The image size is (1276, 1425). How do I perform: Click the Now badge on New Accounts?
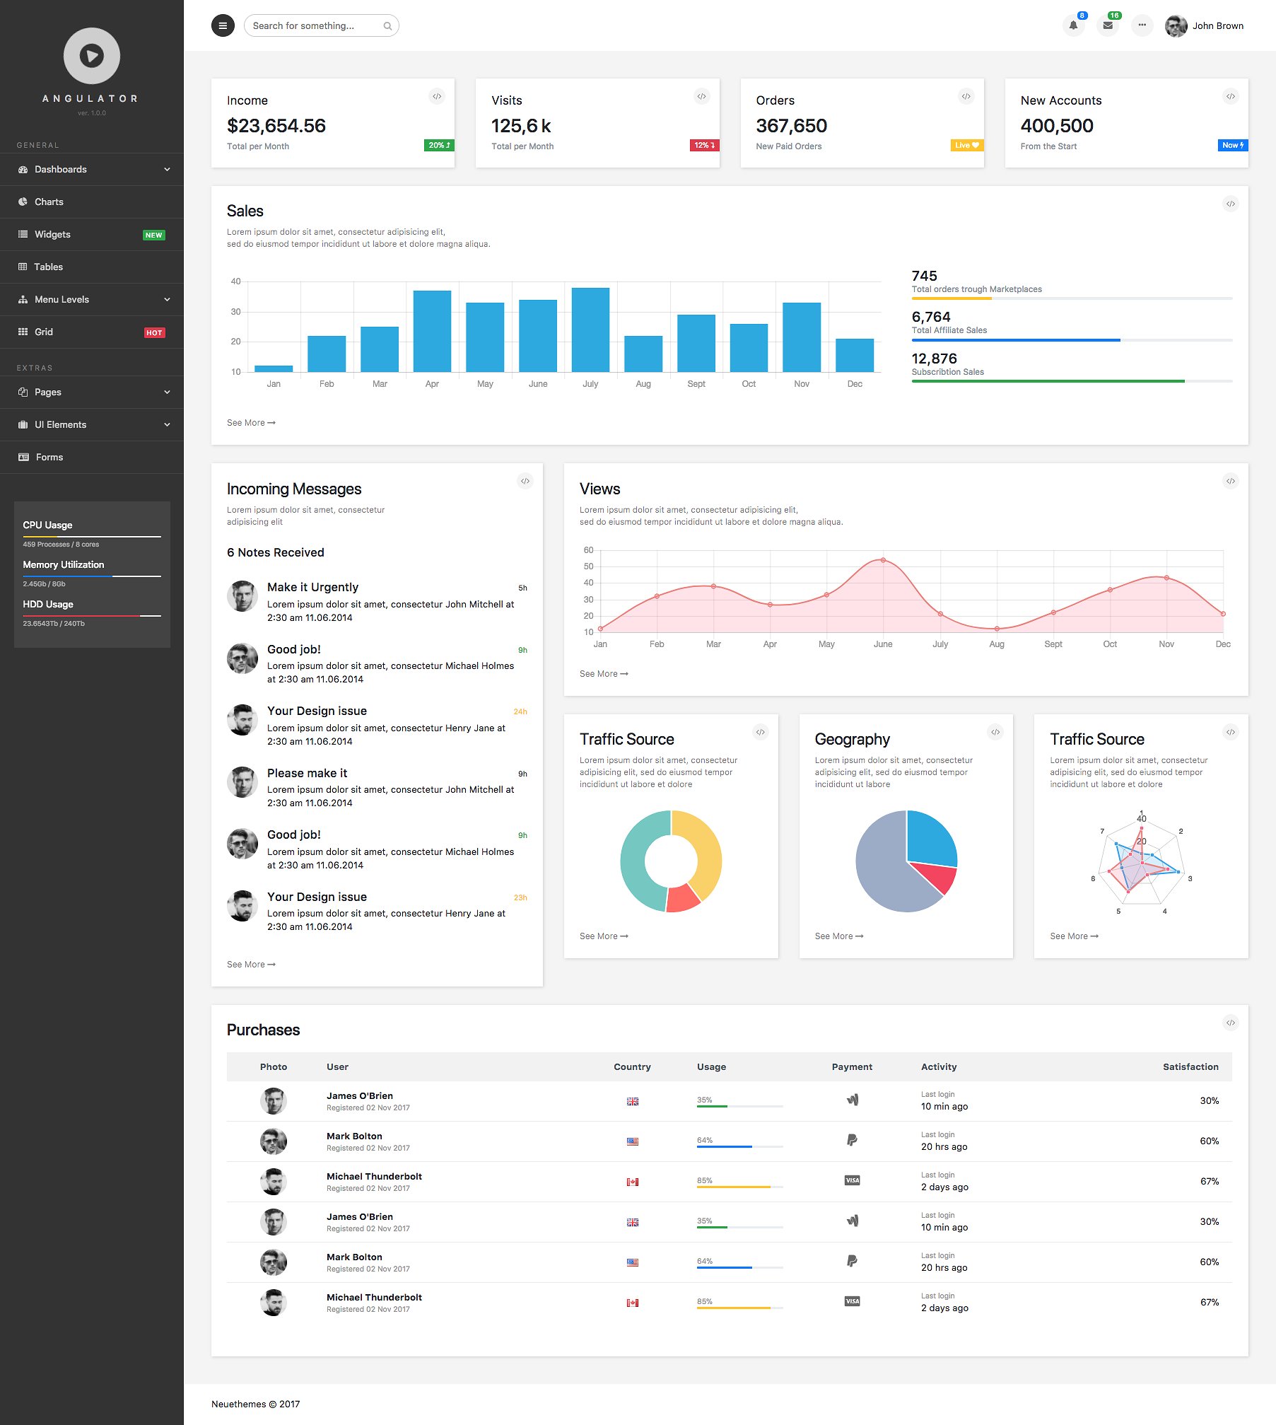tap(1233, 145)
